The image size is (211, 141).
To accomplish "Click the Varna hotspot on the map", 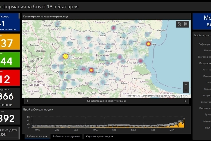I will click(x=148, y=43).
